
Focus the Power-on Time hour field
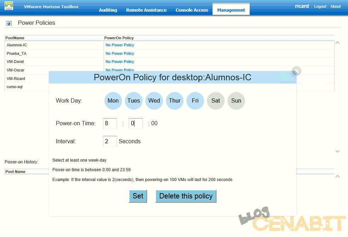coord(110,123)
